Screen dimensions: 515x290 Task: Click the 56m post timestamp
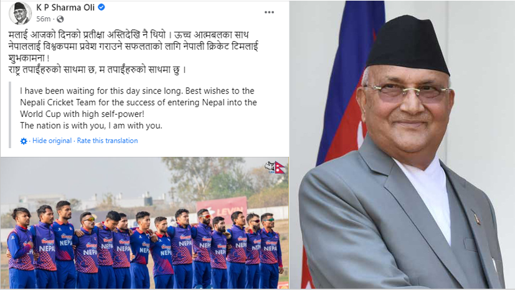[44, 19]
